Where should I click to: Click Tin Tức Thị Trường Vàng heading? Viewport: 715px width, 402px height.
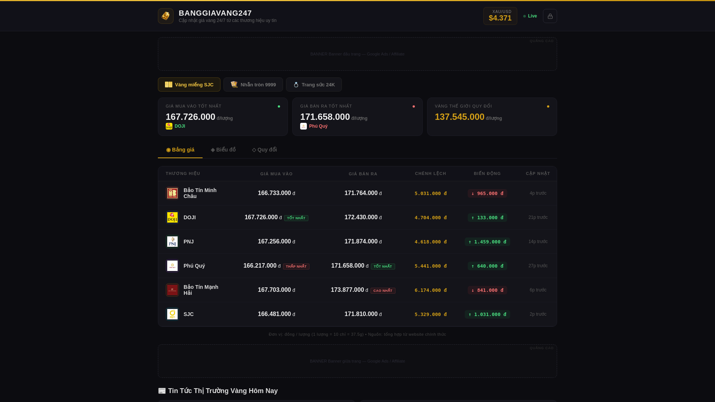218,391
